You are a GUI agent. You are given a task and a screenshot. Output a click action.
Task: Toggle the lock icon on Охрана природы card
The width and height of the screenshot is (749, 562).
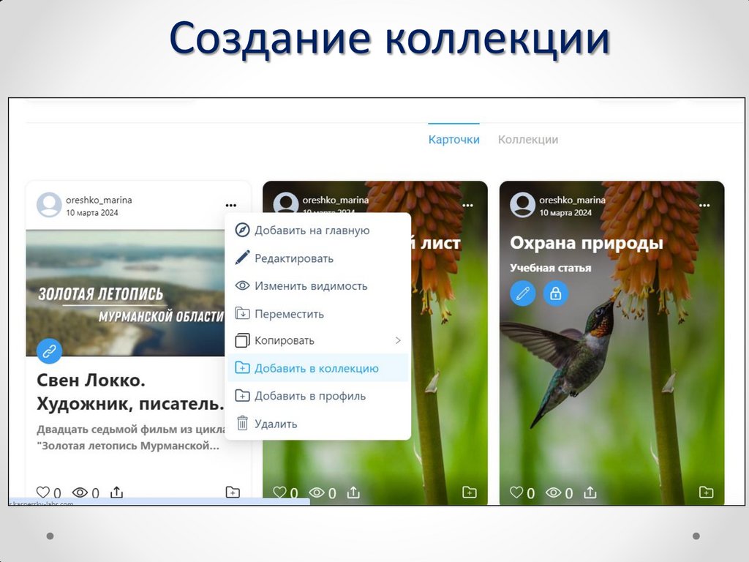[556, 293]
